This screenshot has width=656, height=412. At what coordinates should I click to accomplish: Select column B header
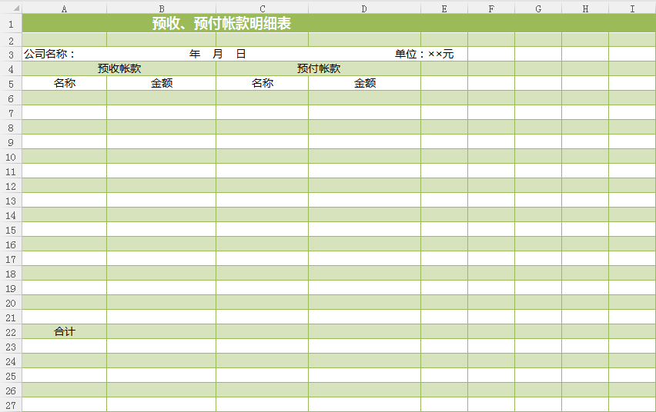coord(161,8)
